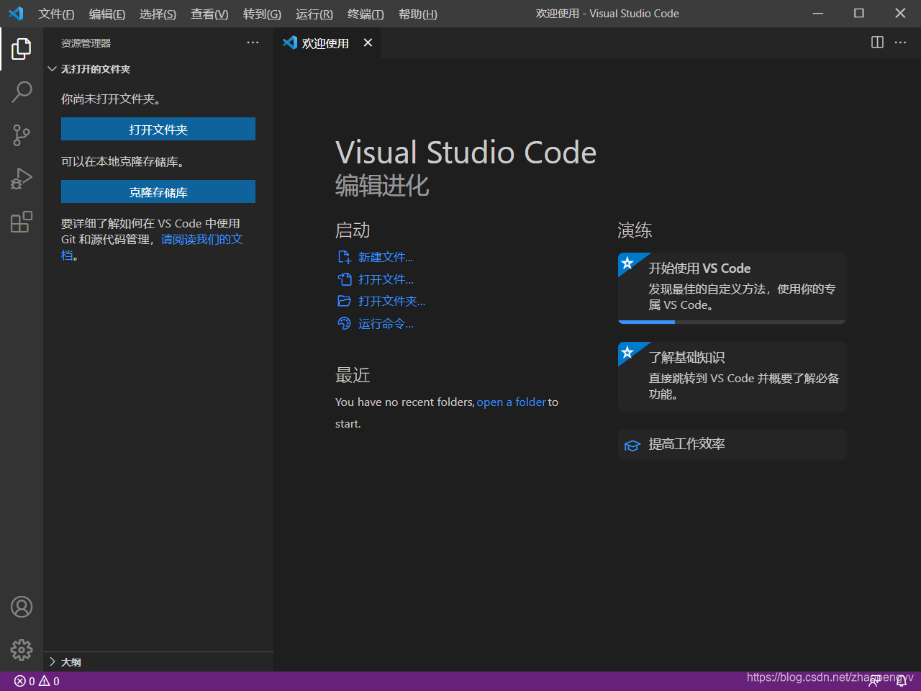Screen dimensions: 921x691
Task: Click the star badge on 开始使用 VS Code card
Action: point(627,263)
